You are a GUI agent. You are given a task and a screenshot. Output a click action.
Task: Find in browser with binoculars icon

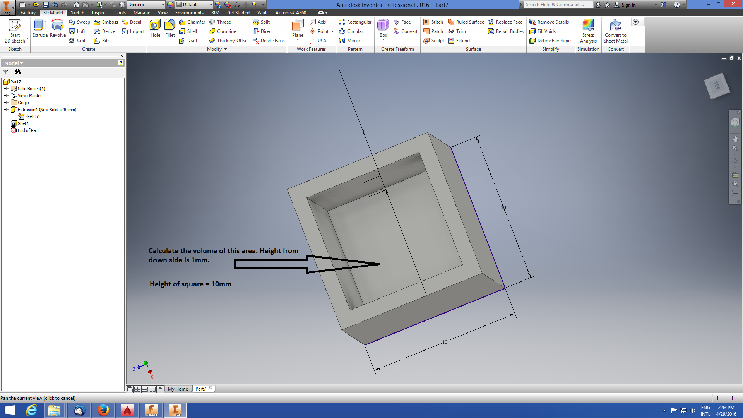[17, 72]
